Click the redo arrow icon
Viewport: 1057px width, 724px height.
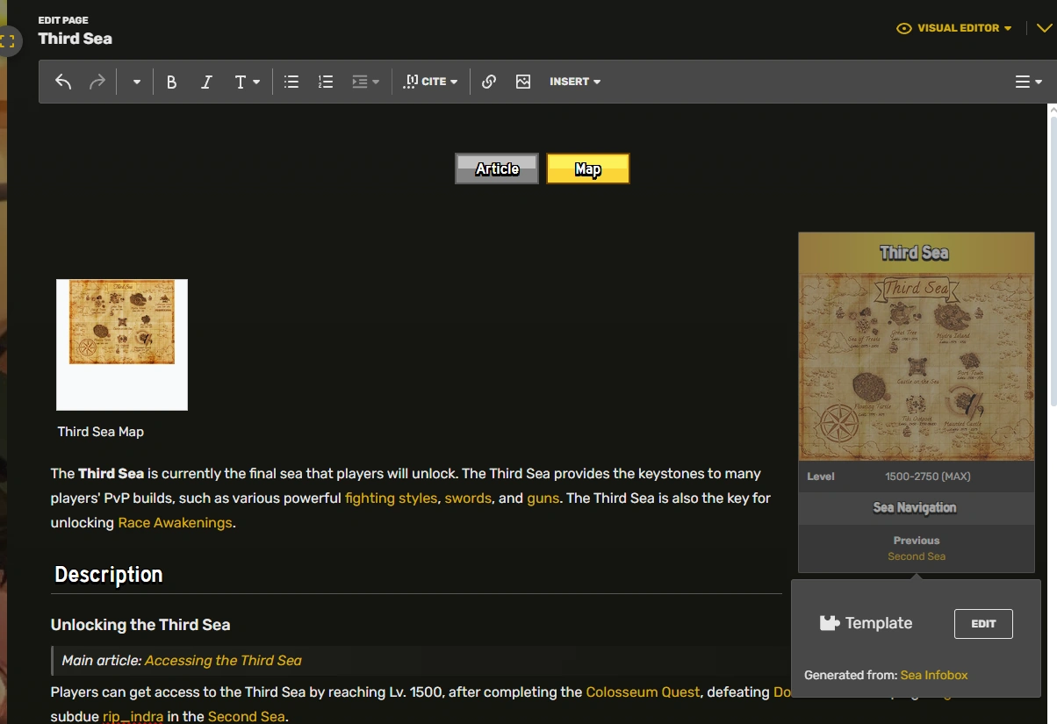coord(97,82)
